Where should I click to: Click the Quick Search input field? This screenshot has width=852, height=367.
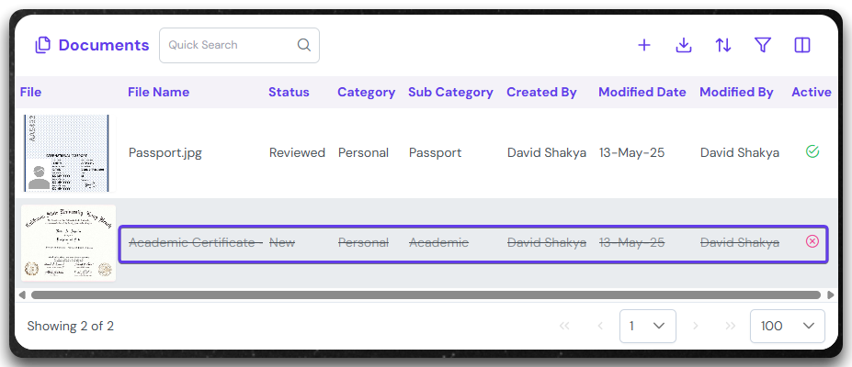[x=230, y=45]
